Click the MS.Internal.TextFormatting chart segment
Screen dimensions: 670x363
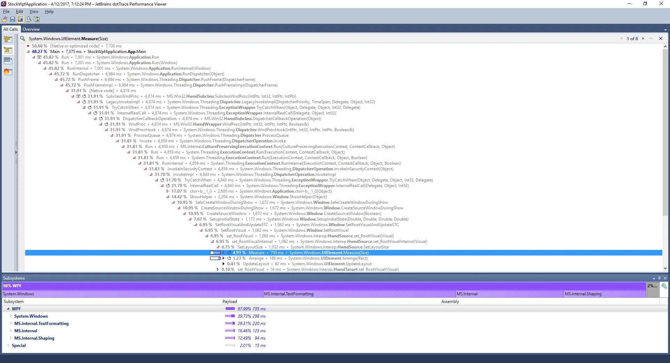point(359,294)
